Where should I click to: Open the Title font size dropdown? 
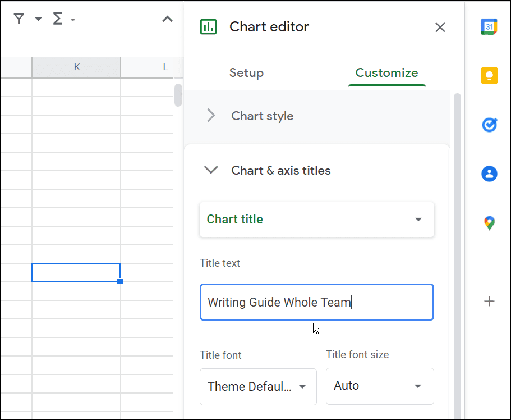380,386
